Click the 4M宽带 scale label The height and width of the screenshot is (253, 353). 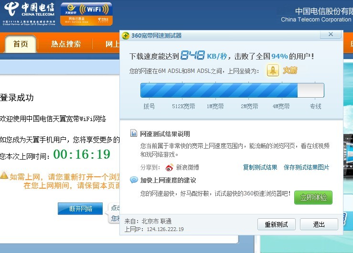[x=281, y=106]
